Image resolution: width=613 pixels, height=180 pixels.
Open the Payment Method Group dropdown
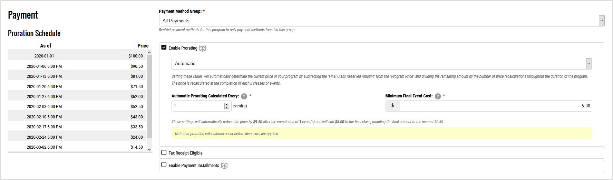(381, 21)
